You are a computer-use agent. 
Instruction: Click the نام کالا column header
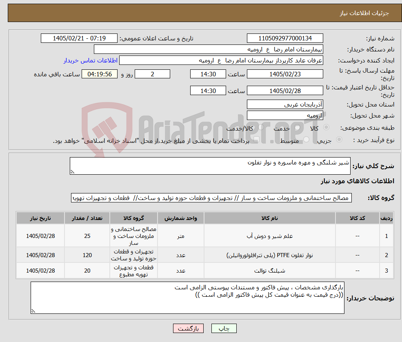click(270, 218)
